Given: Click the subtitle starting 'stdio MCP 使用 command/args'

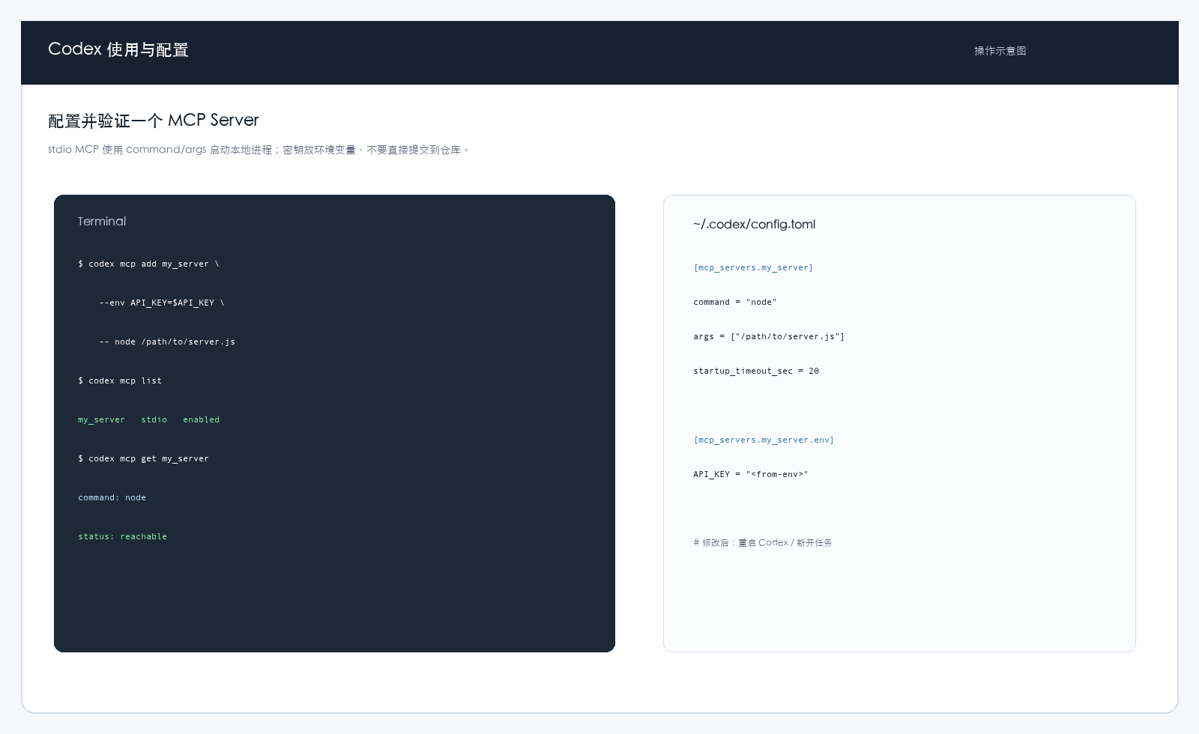Looking at the screenshot, I should click(259, 150).
